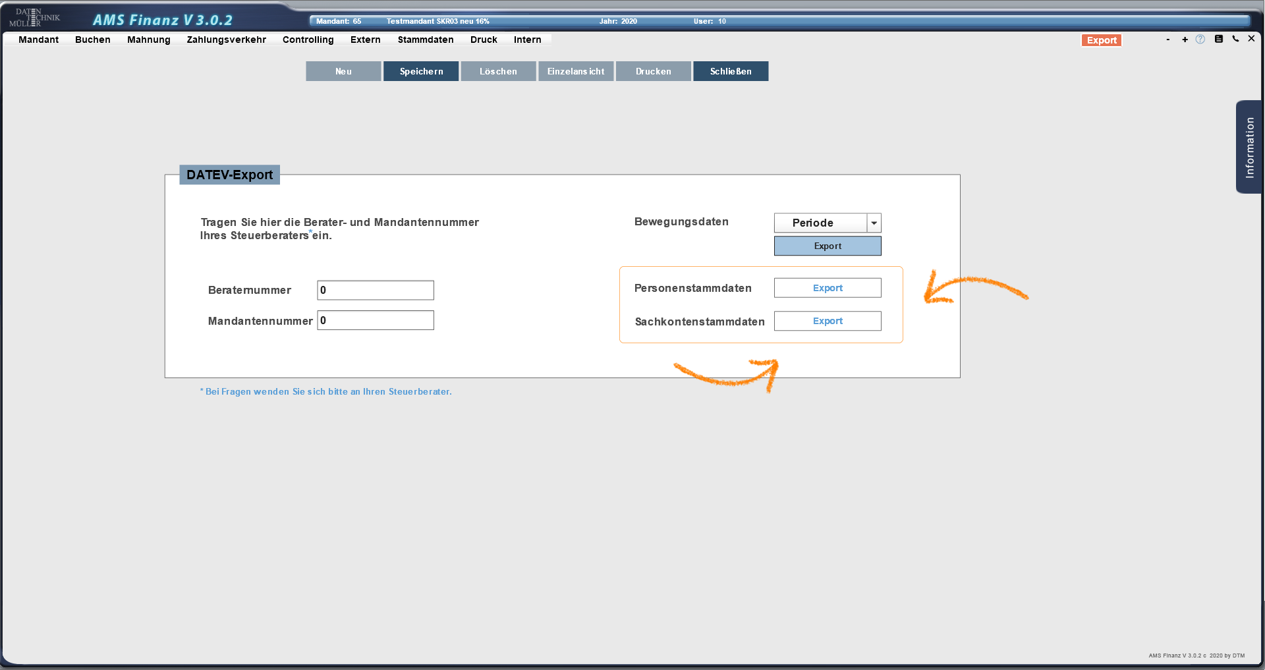Switch to Einzelansicht view
This screenshot has height=670, width=1265.
coord(575,71)
